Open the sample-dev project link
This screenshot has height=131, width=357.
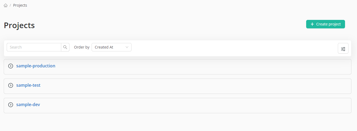(28, 104)
